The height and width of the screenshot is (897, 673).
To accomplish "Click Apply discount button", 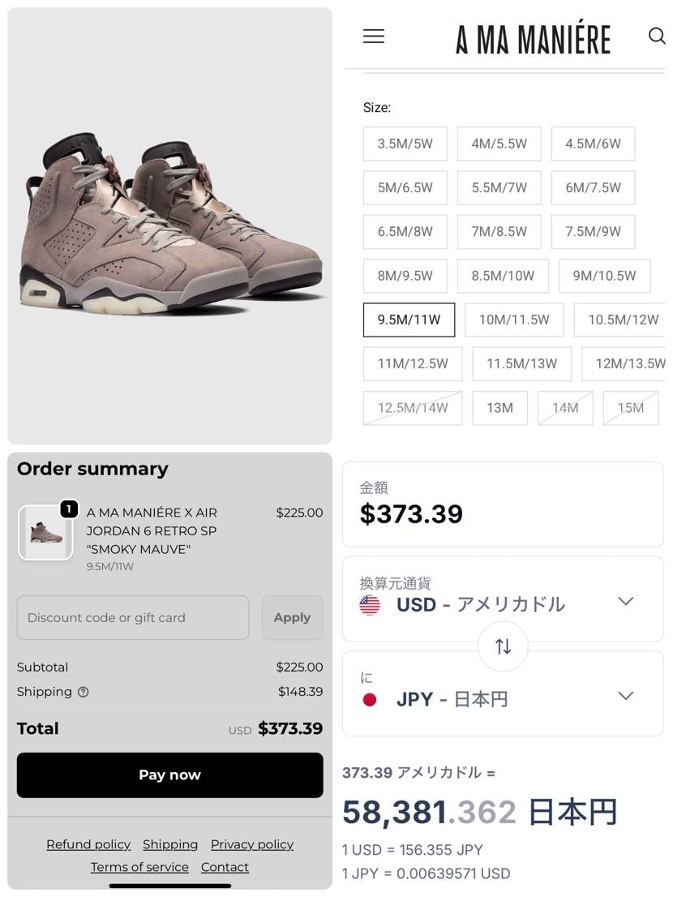I will [x=292, y=617].
